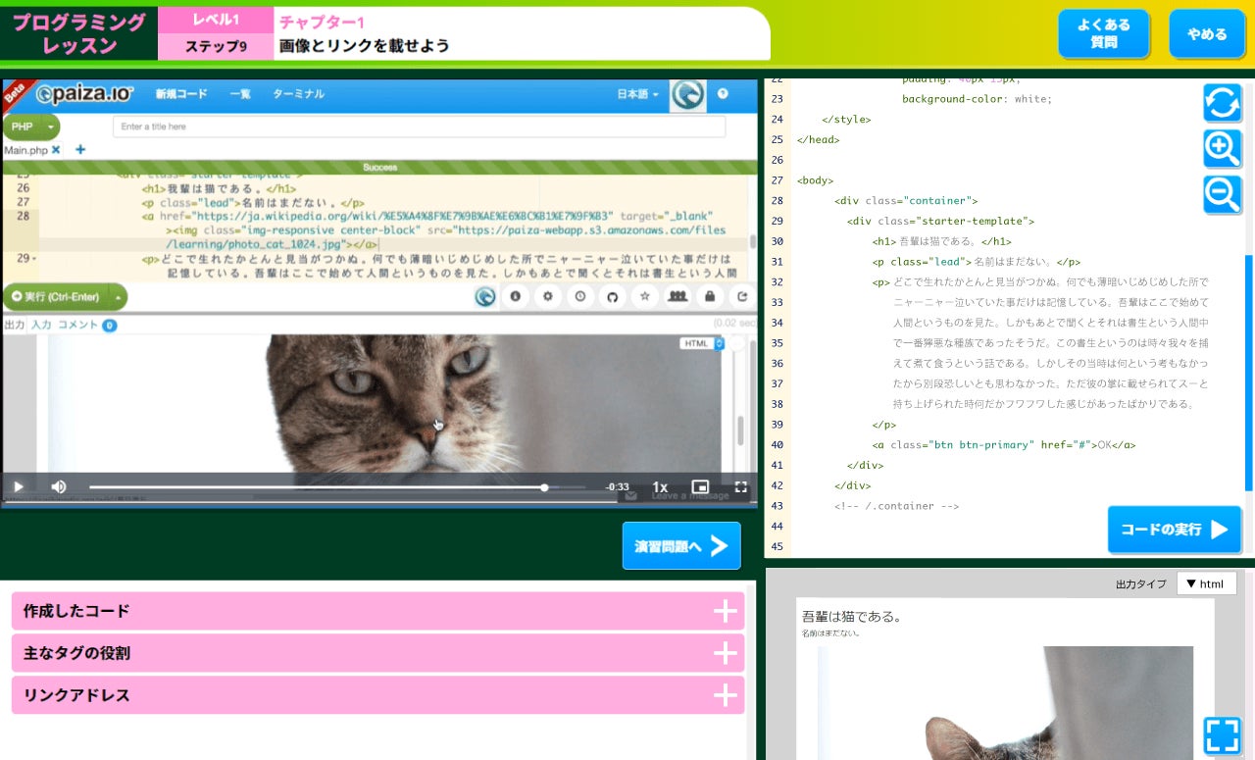
Task: Switch to the 出力 tab
Action: [15, 325]
